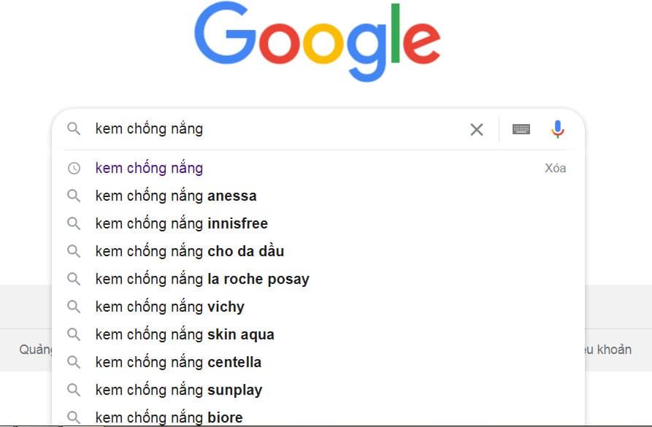This screenshot has height=427, width=652.
Task: Click the search icon next to 'kem chống nắng anessa'
Action: (73, 196)
